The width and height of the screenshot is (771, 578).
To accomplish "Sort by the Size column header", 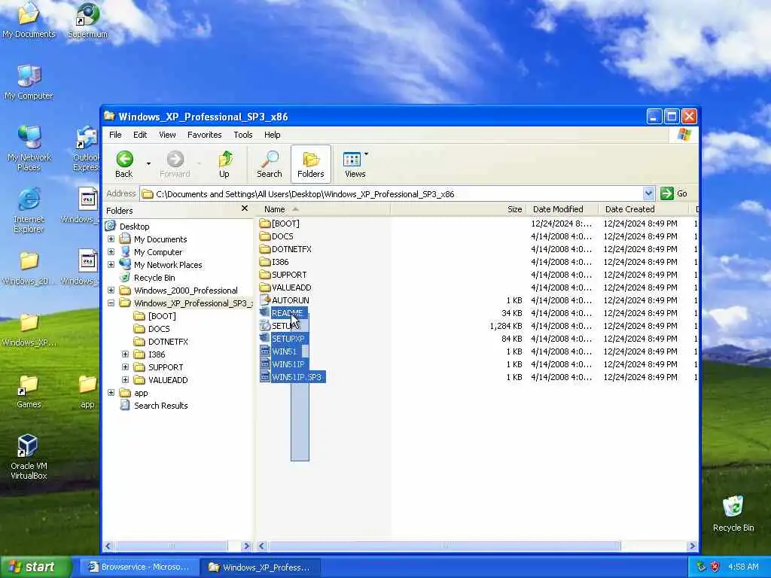I will 459,209.
